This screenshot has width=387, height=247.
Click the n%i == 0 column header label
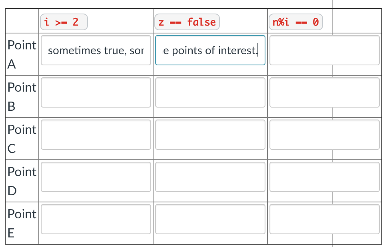pos(295,22)
